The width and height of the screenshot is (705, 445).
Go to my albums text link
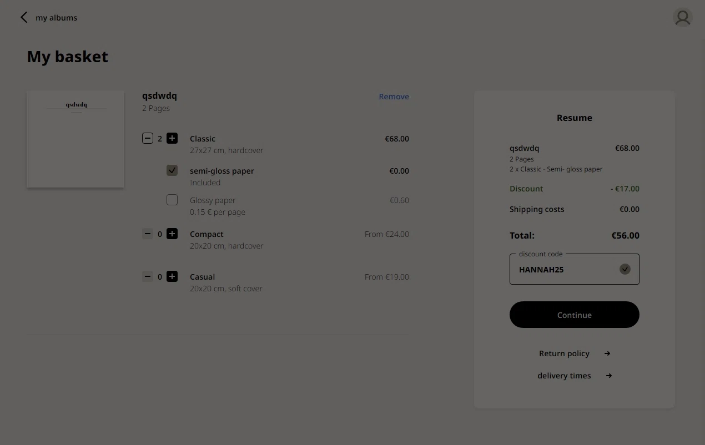(57, 18)
